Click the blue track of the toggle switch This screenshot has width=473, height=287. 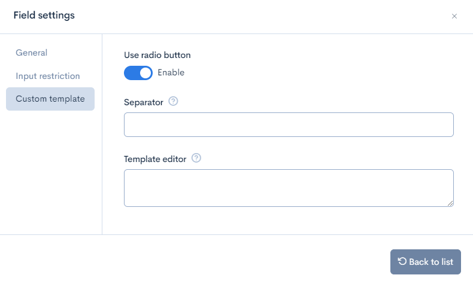132,73
